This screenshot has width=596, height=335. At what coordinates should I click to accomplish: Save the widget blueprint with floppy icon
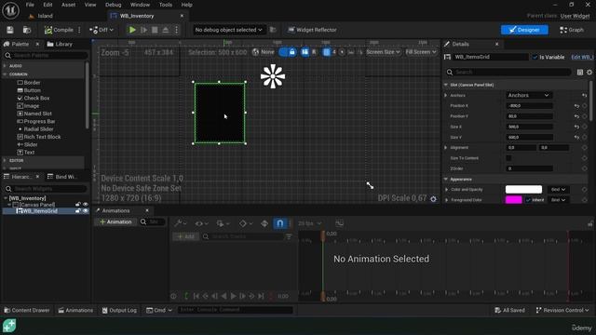point(10,30)
